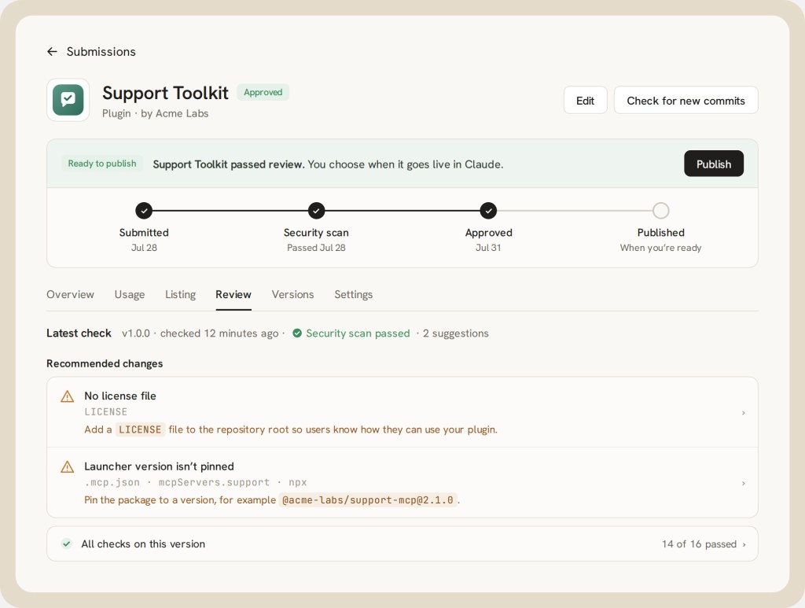Click v1.0.0 version text in Latest check
805x608 pixels.
pos(136,333)
